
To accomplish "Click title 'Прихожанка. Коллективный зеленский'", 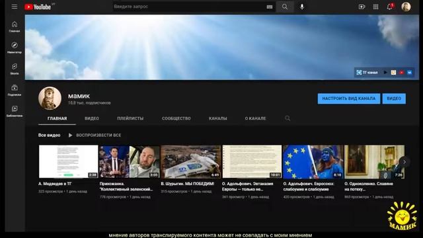I will click(x=126, y=186).
